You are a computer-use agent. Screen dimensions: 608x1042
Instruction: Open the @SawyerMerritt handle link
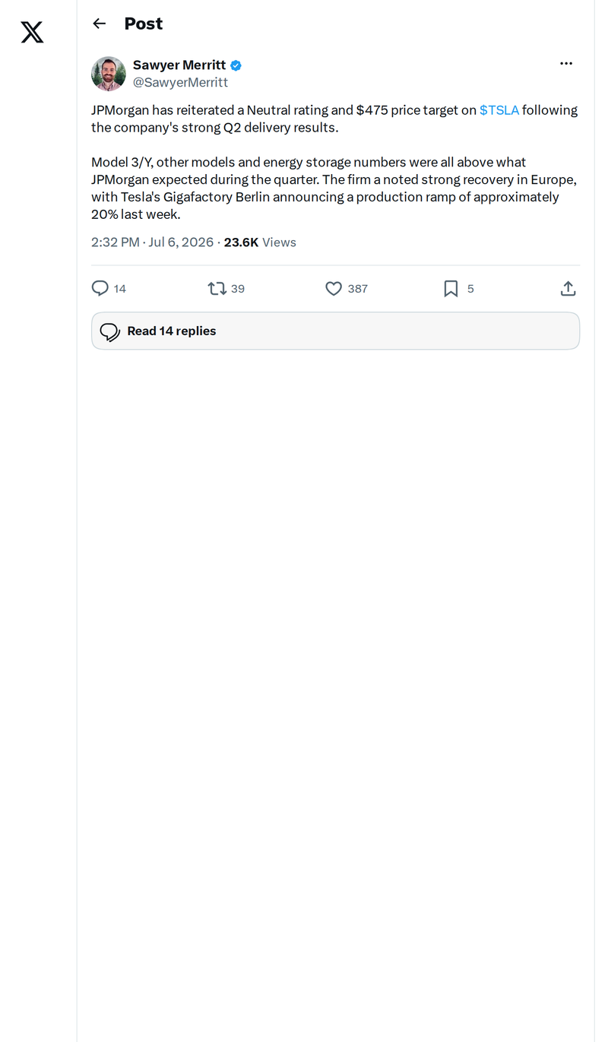[181, 83]
